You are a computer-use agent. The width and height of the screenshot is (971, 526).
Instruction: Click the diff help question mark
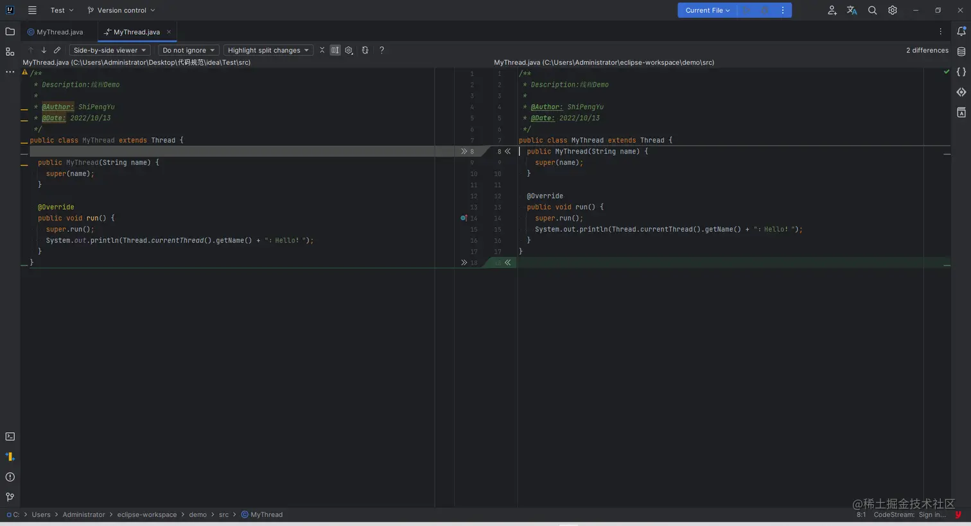pos(381,50)
